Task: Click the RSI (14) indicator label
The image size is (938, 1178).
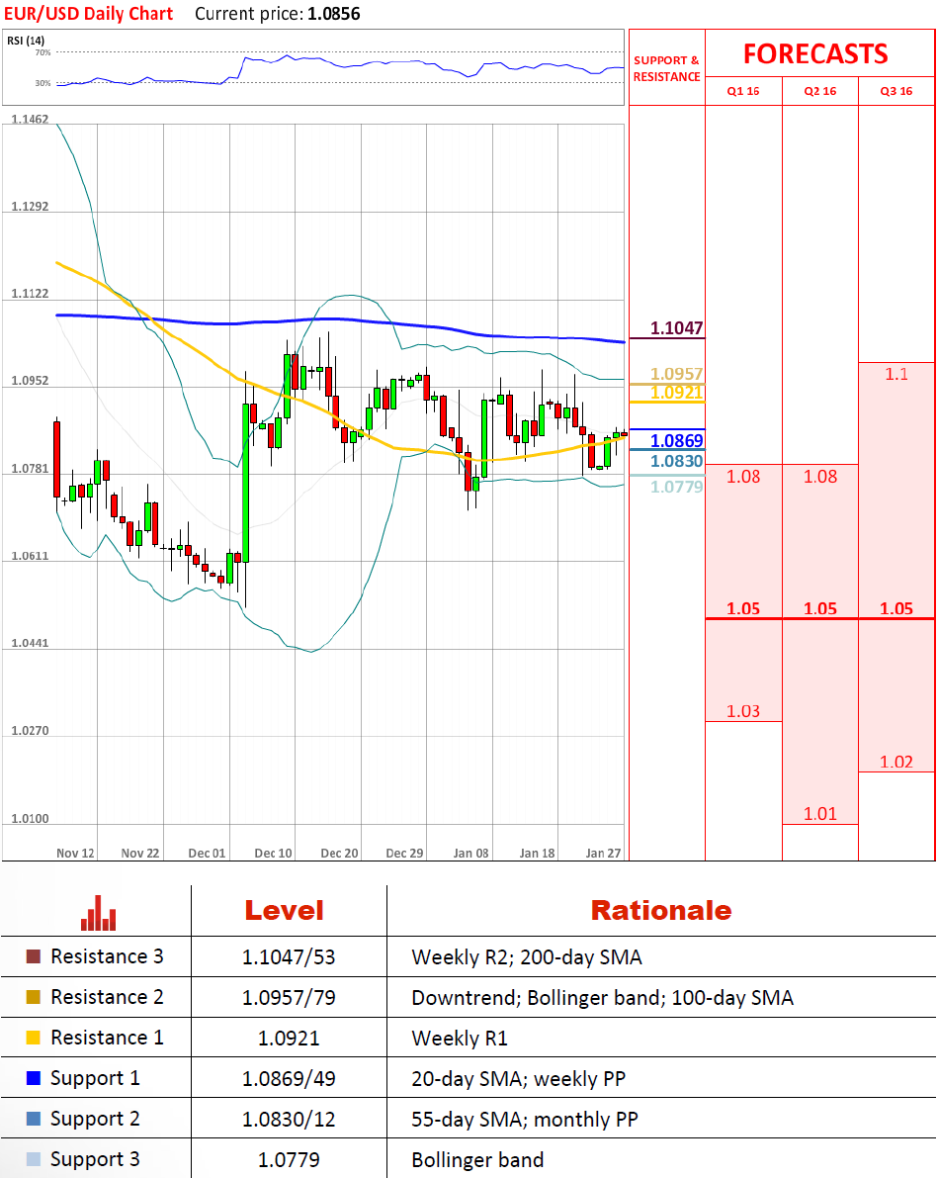Action: [26, 41]
